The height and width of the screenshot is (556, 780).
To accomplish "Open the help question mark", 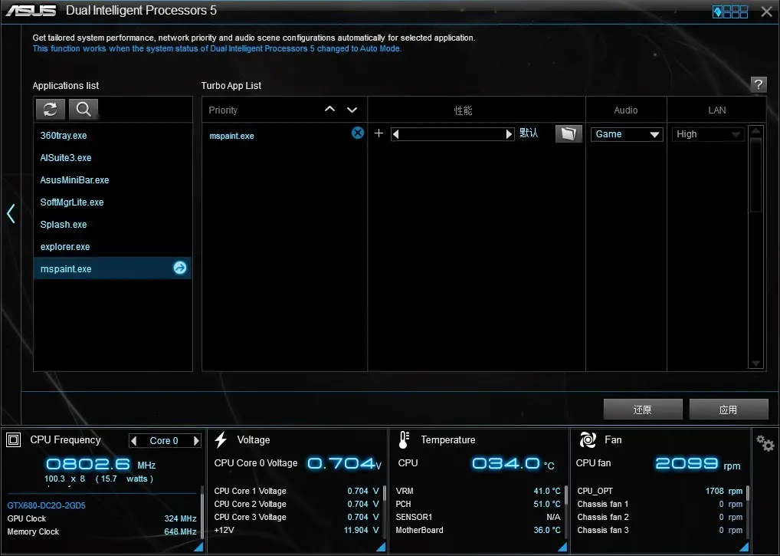I will pos(758,84).
